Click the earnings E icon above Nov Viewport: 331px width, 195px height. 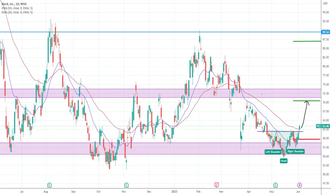point(126,185)
